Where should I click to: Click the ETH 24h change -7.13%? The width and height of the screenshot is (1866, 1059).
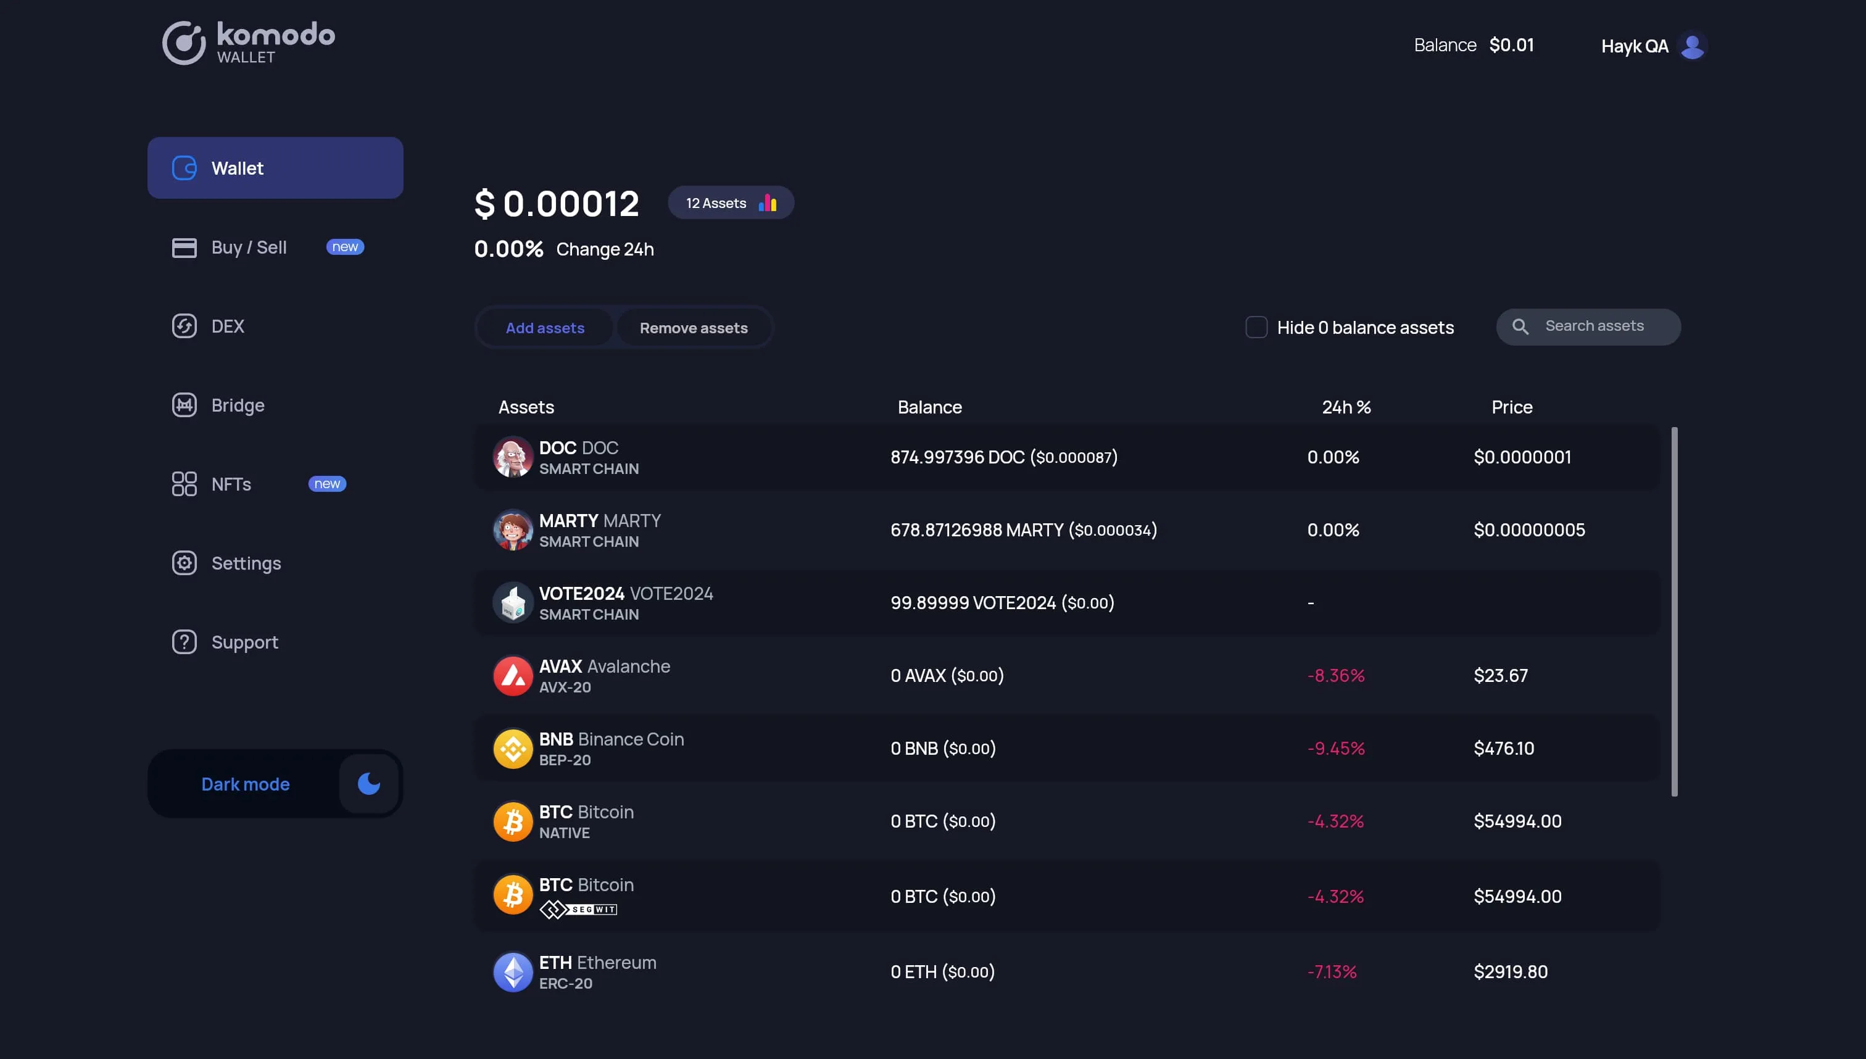click(1332, 972)
